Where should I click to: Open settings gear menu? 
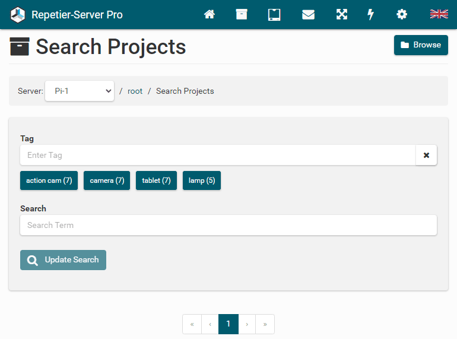point(402,14)
